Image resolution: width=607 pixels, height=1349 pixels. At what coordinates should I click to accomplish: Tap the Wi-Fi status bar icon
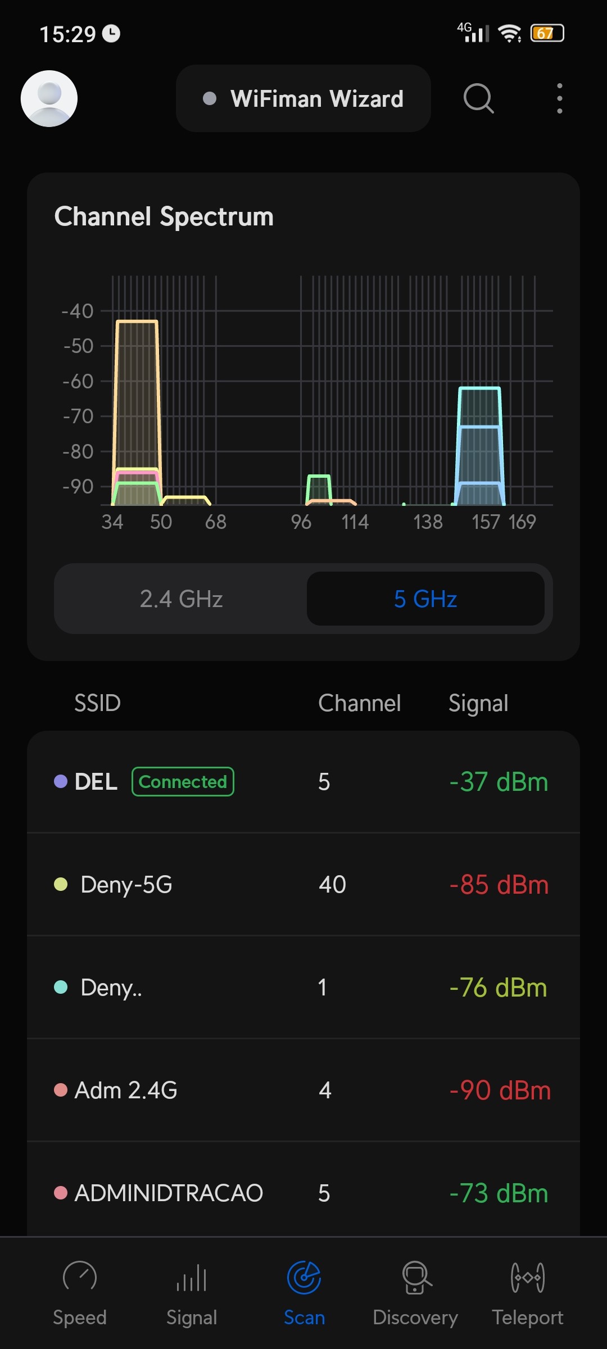pos(510,34)
